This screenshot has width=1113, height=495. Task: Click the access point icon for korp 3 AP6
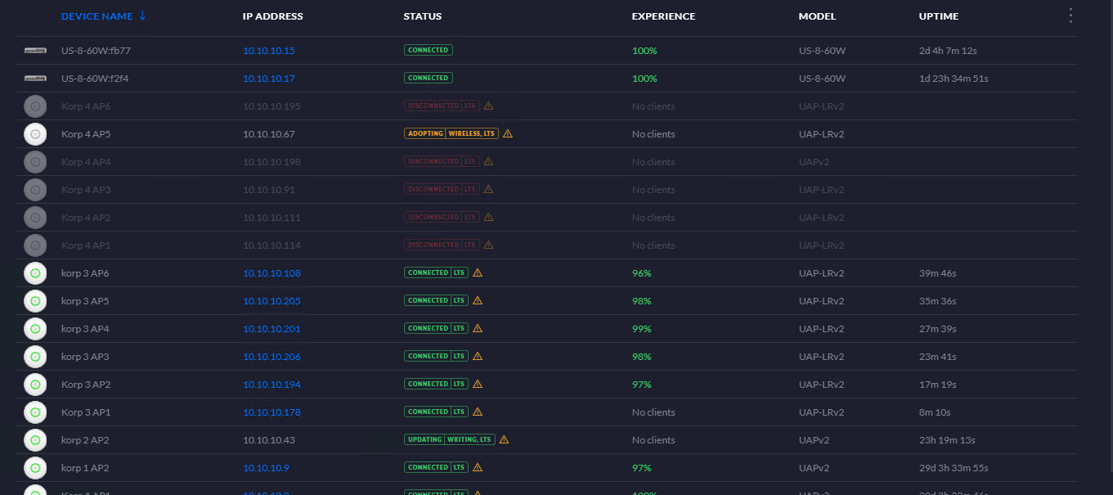(x=35, y=273)
